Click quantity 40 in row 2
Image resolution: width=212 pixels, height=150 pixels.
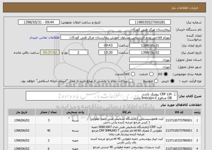49,130
